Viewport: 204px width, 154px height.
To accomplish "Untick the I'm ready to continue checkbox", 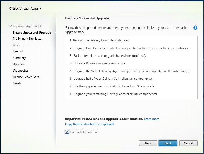I will (67, 132).
